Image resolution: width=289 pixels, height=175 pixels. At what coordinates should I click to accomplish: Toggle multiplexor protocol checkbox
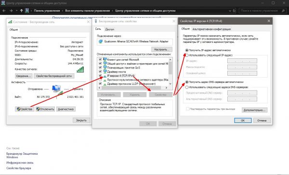[x=100, y=80]
